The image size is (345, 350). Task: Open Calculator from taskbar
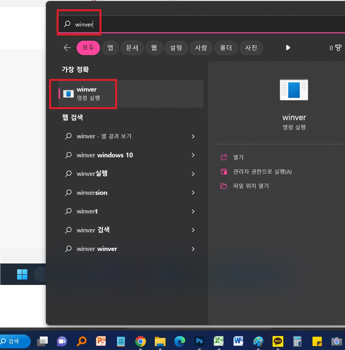(x=297, y=341)
